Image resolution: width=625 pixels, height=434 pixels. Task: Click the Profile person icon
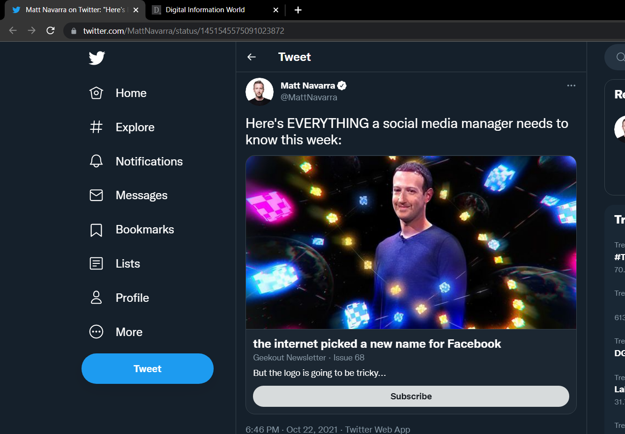pos(96,298)
